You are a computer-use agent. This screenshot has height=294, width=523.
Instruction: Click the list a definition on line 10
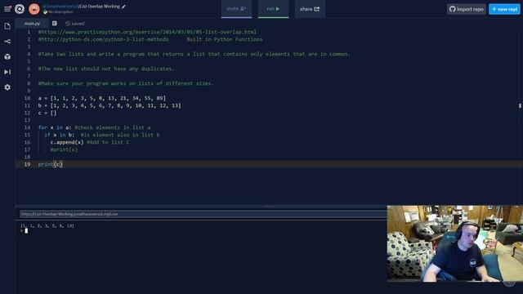(x=101, y=98)
